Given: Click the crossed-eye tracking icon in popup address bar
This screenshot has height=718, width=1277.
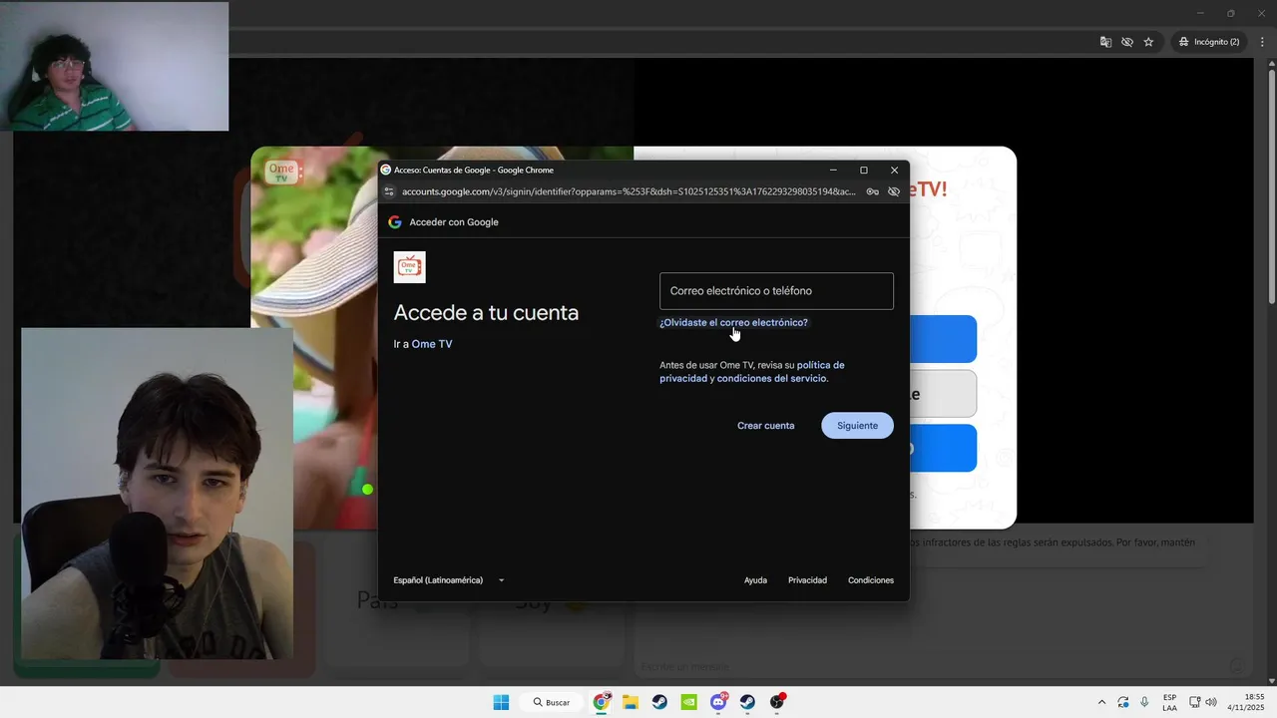Looking at the screenshot, I should pos(894,191).
